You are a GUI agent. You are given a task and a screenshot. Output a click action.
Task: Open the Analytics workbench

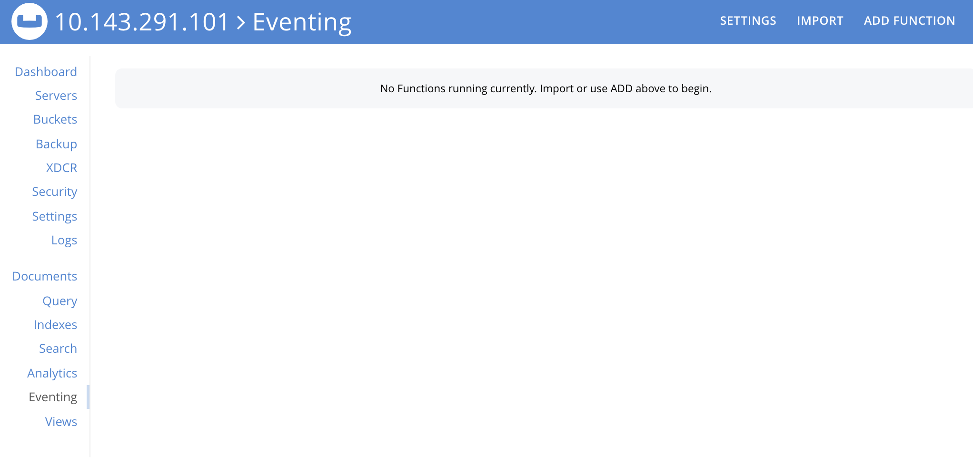pos(52,373)
